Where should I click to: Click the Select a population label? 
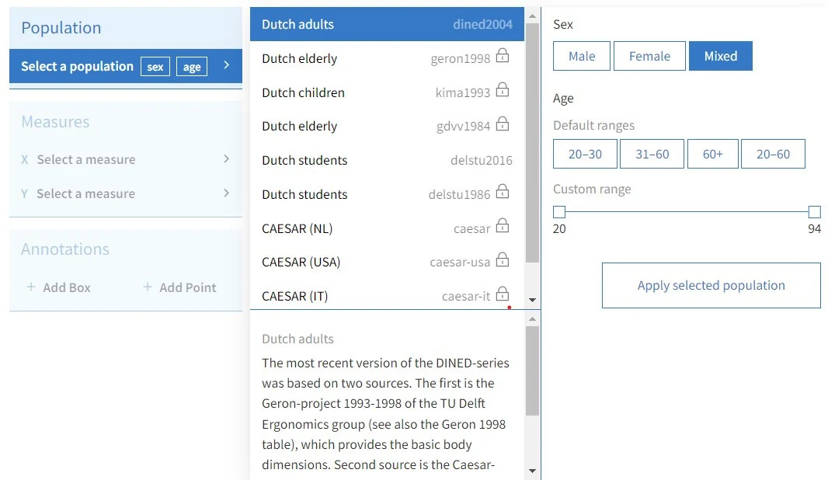click(77, 66)
